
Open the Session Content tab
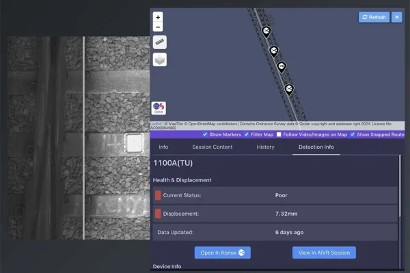point(213,147)
